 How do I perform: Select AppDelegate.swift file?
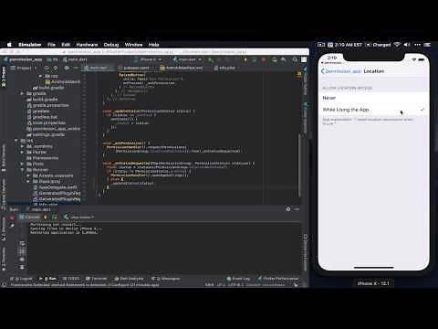(x=55, y=187)
